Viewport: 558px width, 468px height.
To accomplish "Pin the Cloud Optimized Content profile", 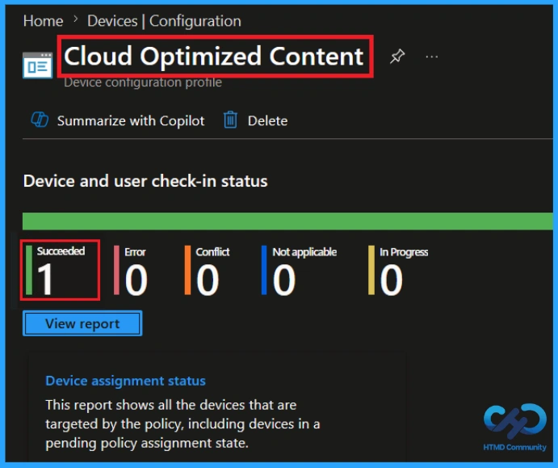I will [x=397, y=57].
